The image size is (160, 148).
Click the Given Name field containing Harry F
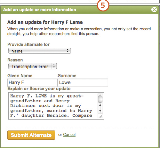click(x=32, y=82)
